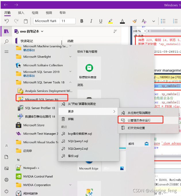181x196 pixels.
Task: Select 从任务栏取消固定
Action: point(148,113)
